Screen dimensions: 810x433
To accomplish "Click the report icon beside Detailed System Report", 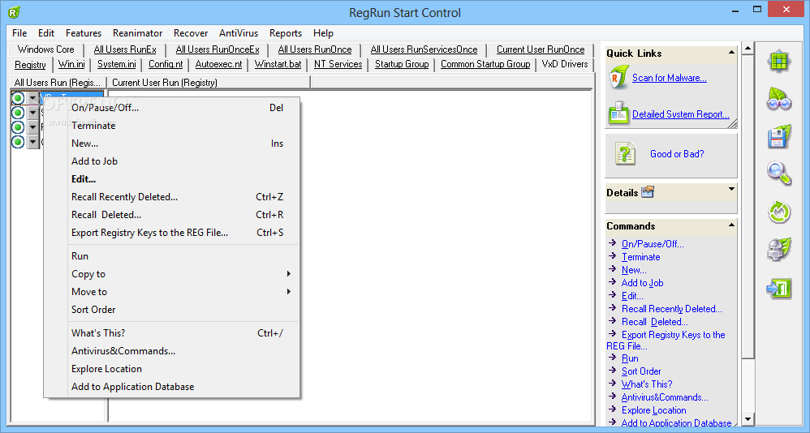I will point(618,113).
